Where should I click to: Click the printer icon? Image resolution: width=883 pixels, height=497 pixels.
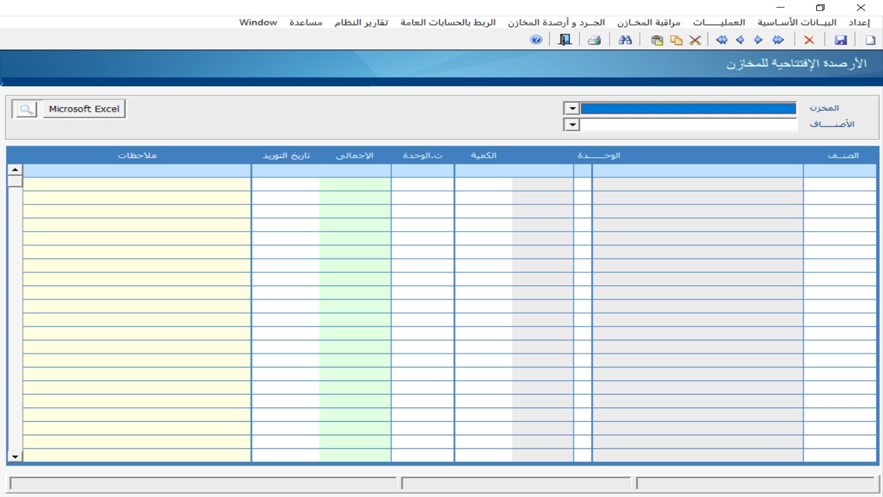pos(594,40)
